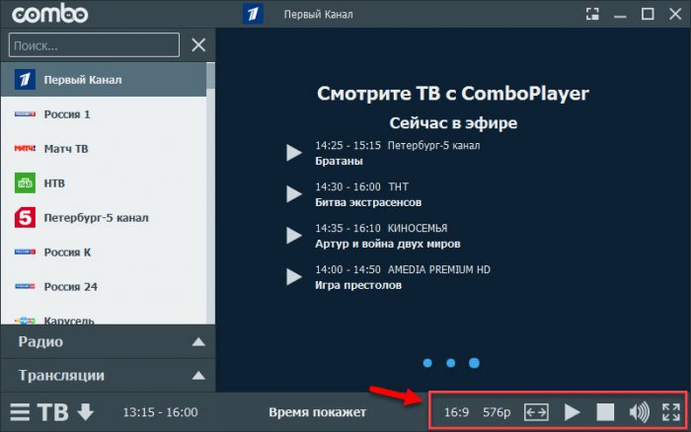Screen dimensions: 691x432
Task: Click the Матч ТВ logo icon
Action: coord(25,148)
